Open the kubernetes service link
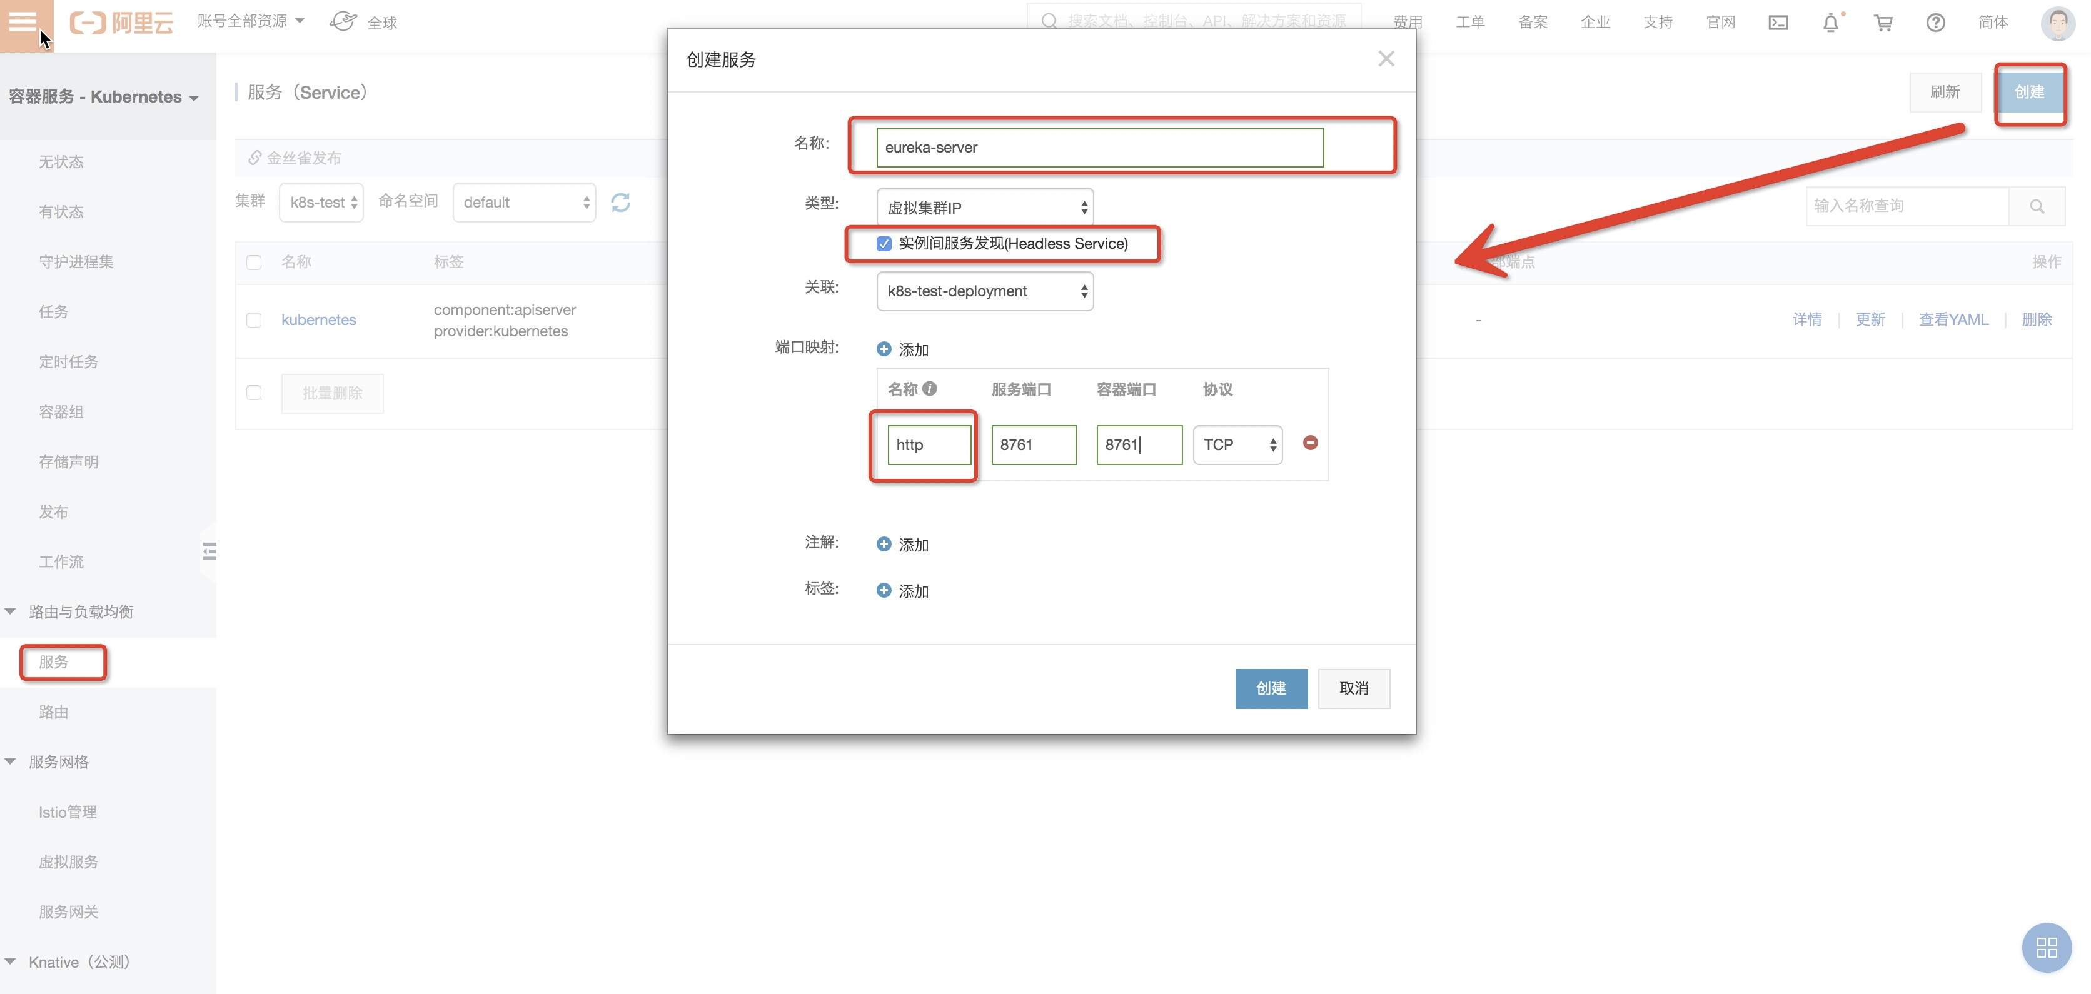Viewport: 2091px width, 994px height. pos(319,319)
